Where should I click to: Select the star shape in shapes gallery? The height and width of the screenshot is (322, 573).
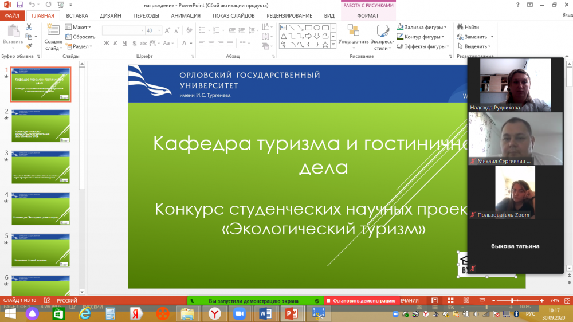click(325, 44)
